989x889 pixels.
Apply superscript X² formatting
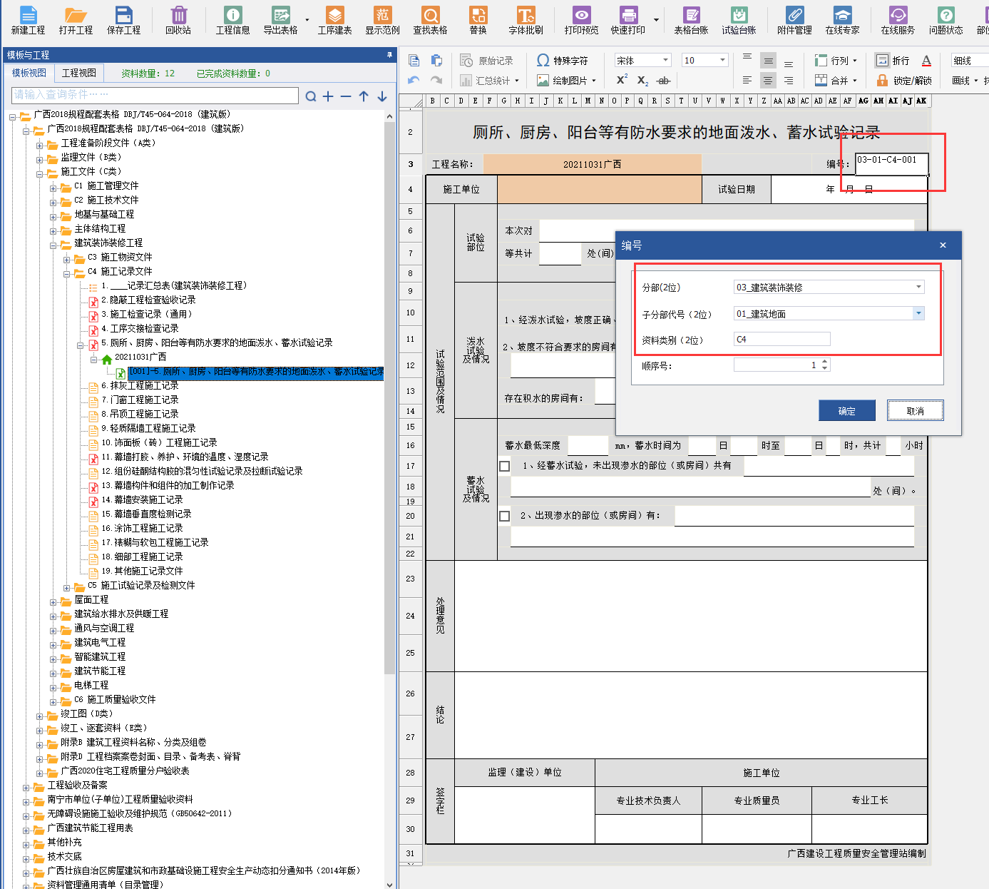[622, 80]
